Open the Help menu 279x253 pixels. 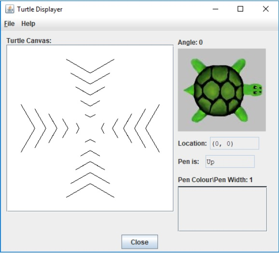pos(28,24)
